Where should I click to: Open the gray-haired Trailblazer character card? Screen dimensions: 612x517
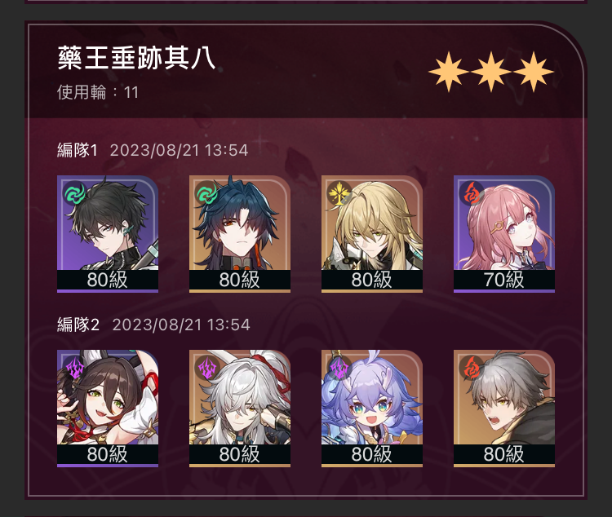point(504,409)
